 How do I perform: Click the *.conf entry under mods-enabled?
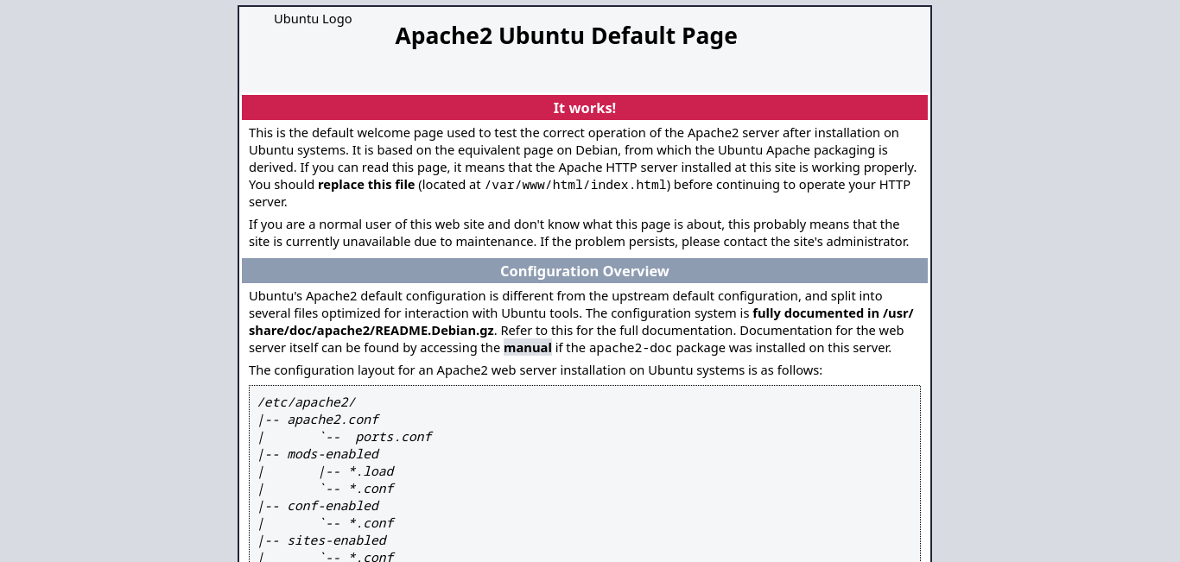[371, 489]
